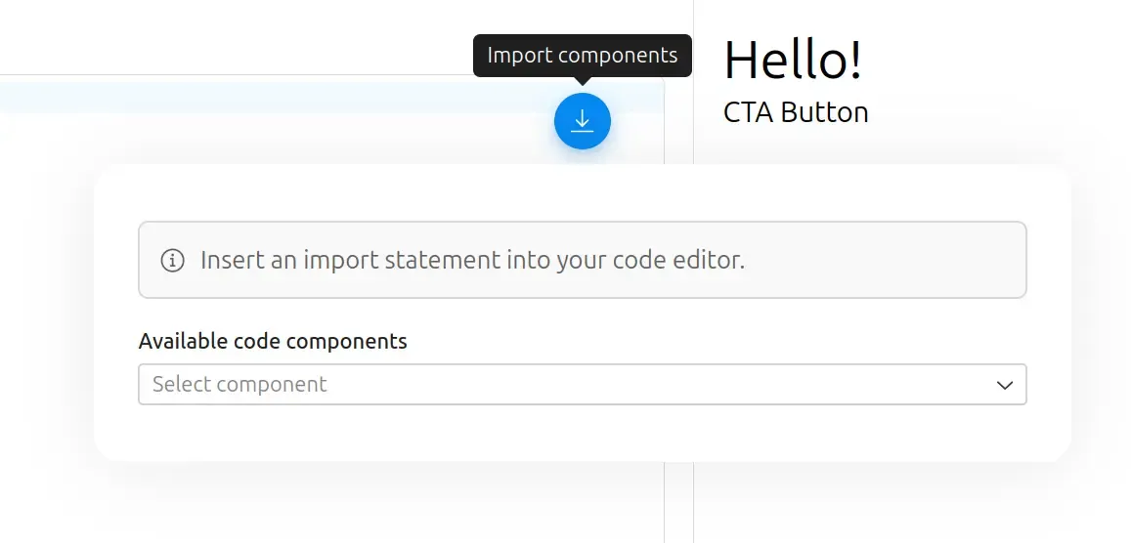This screenshot has width=1131, height=543.
Task: Expand the dropdown chevron arrow
Action: click(x=1004, y=385)
